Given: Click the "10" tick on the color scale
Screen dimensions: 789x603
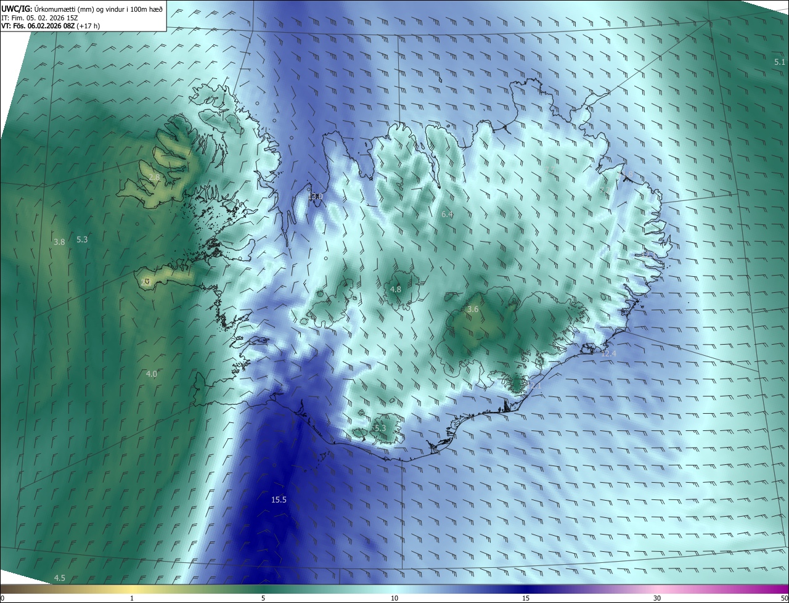Looking at the screenshot, I should pos(394,599).
